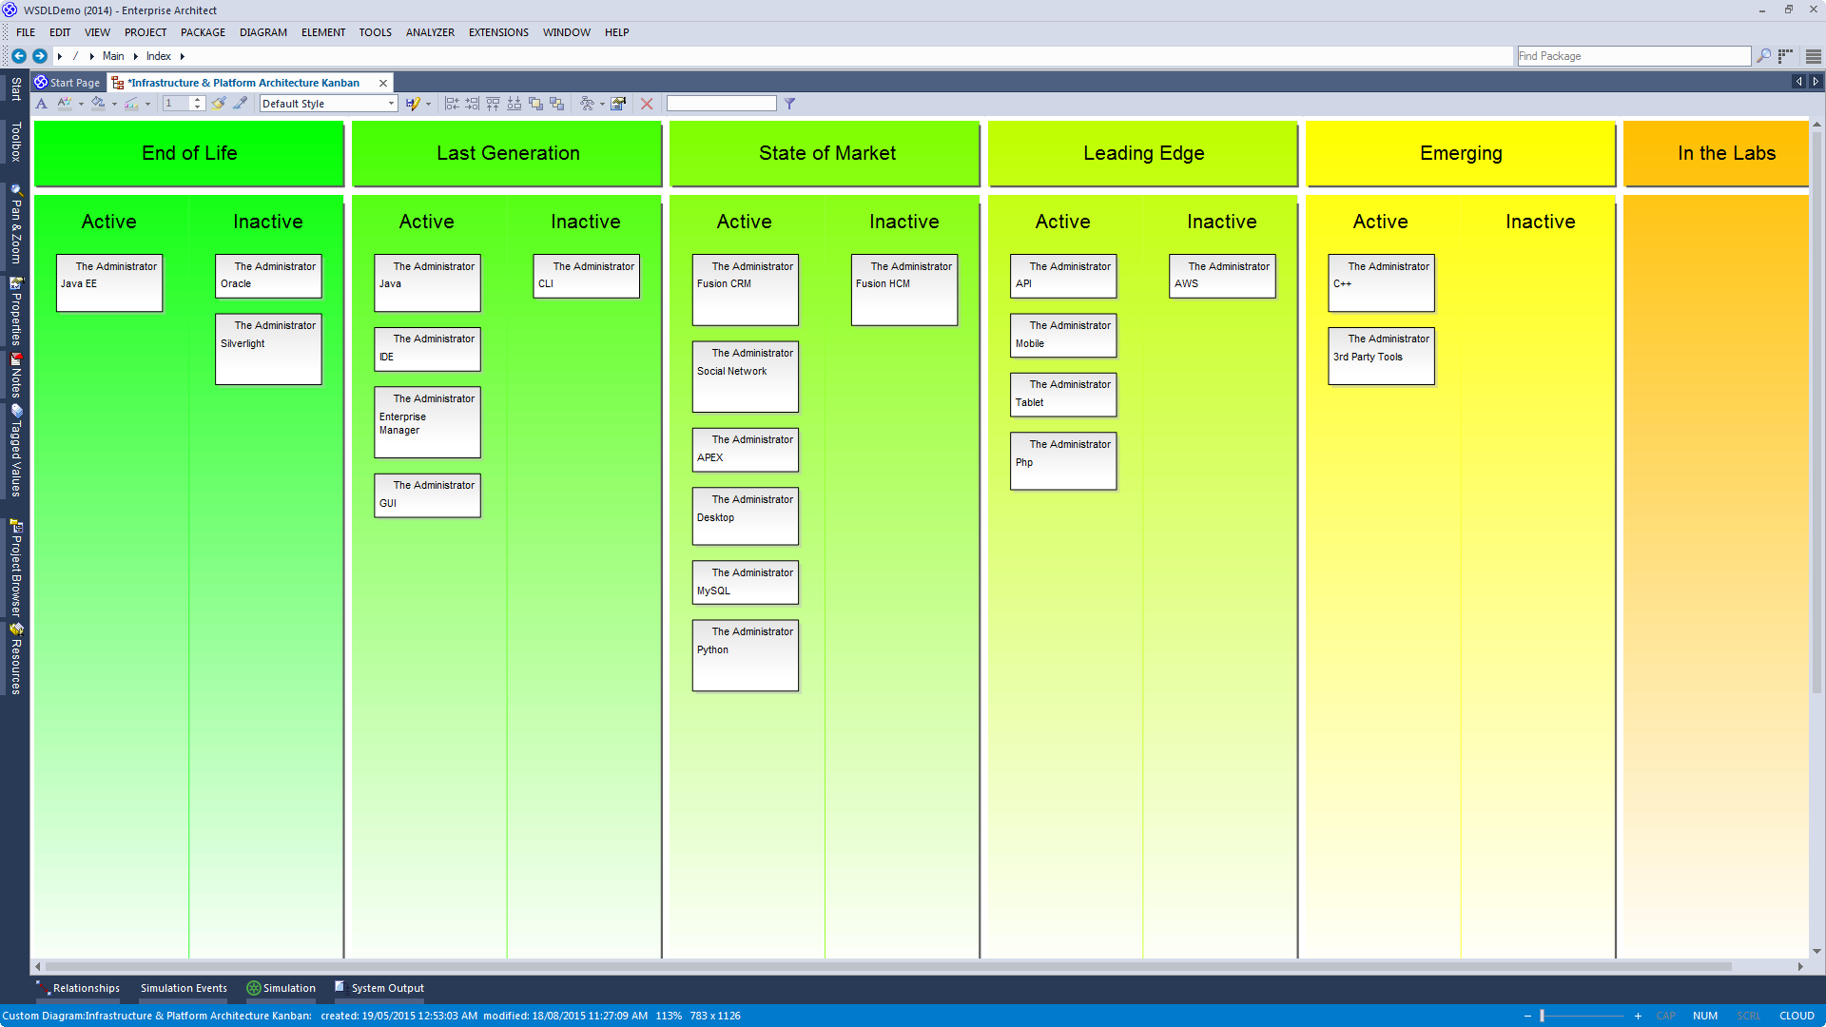The height and width of the screenshot is (1027, 1826).
Task: Switch to the Start Page tab
Action: pos(68,83)
